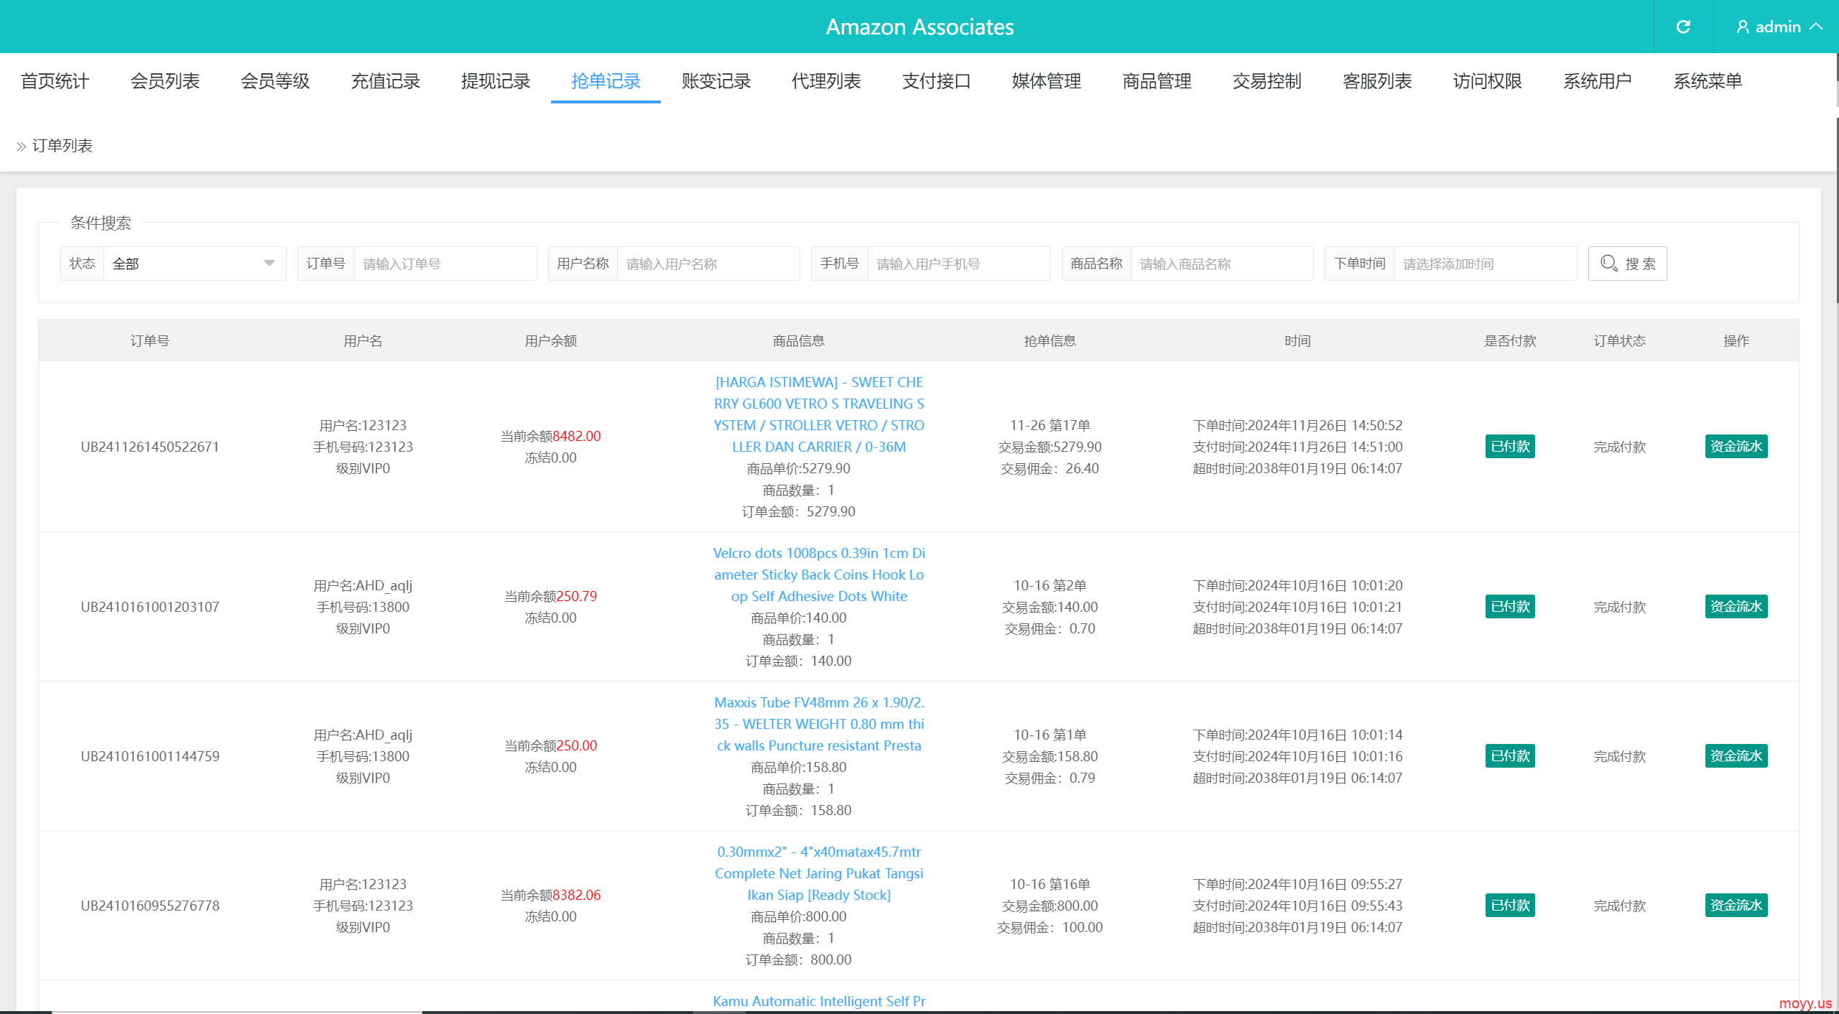Image resolution: width=1839 pixels, height=1014 pixels.
Task: Open the 访问权限 tab
Action: [1488, 81]
